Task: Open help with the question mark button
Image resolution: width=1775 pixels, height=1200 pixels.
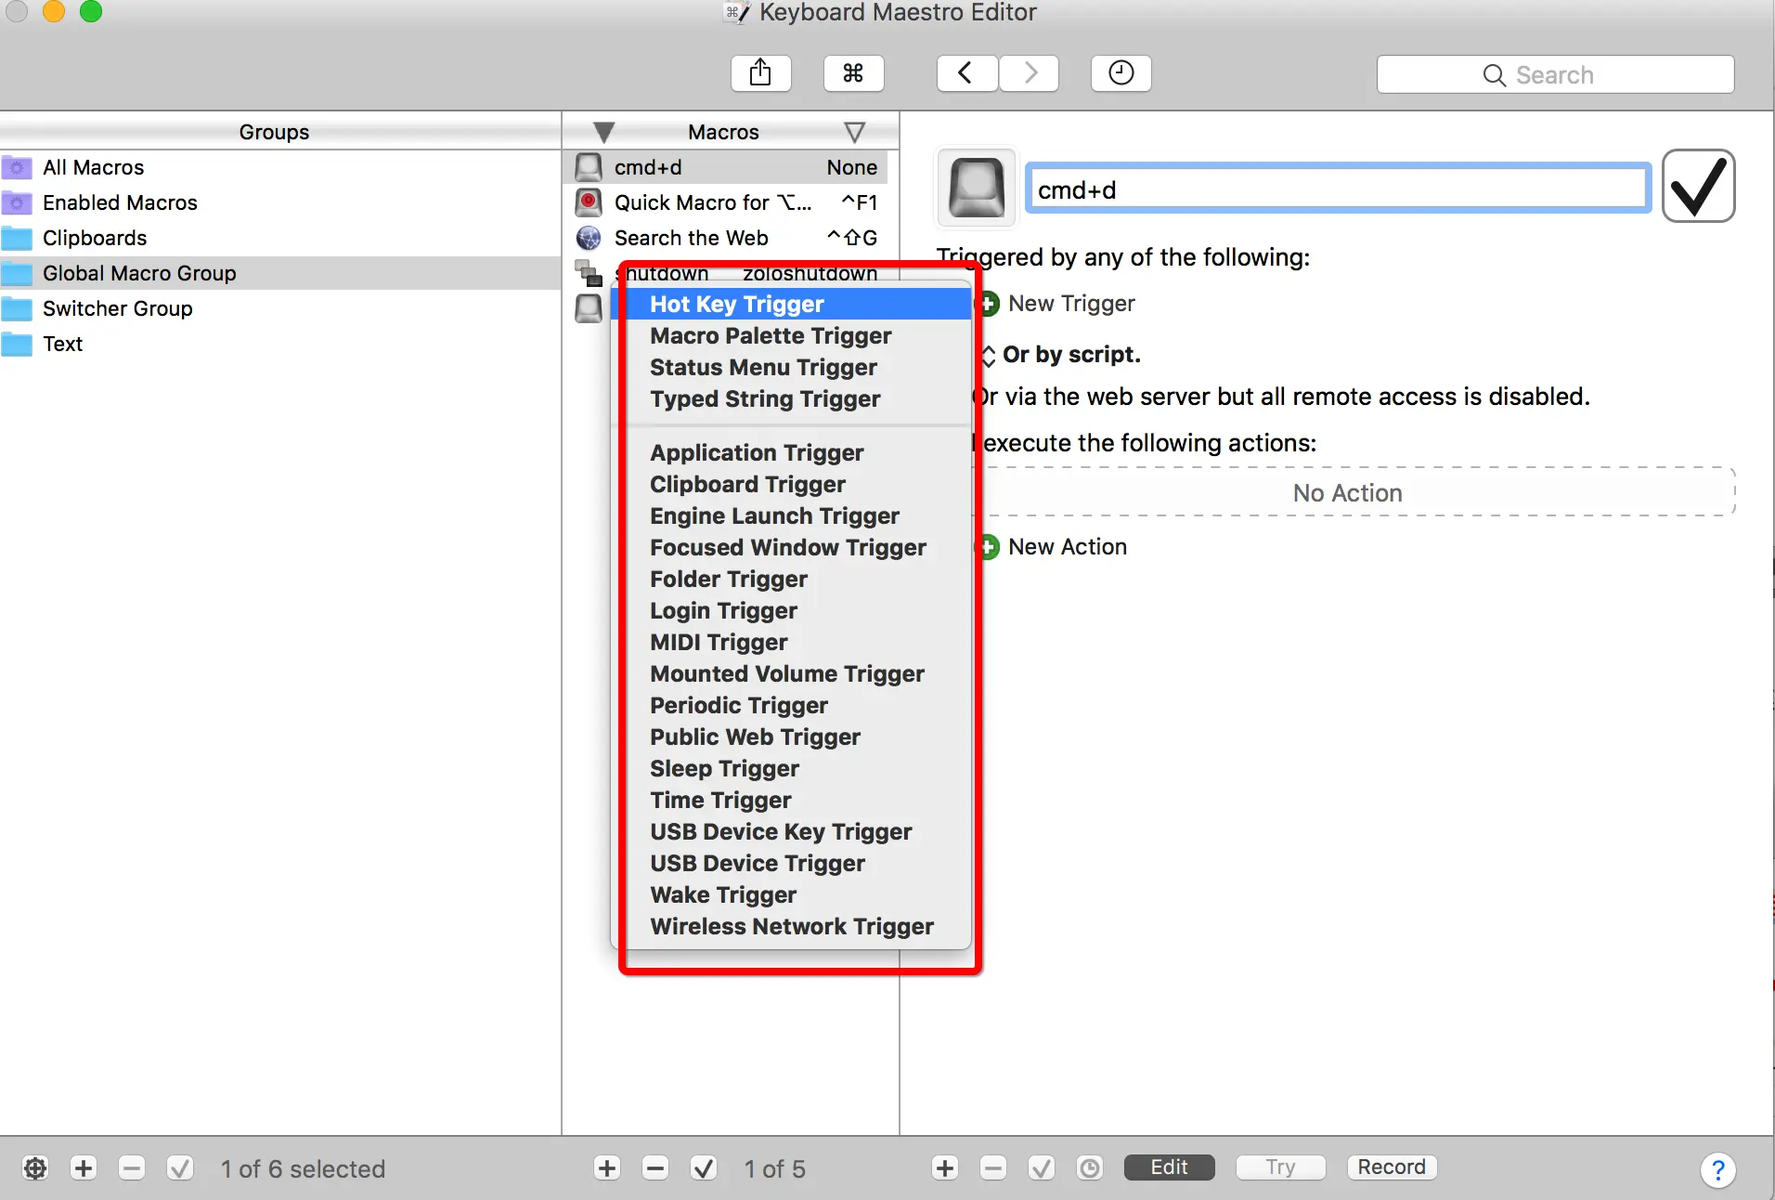Action: pyautogui.click(x=1717, y=1169)
